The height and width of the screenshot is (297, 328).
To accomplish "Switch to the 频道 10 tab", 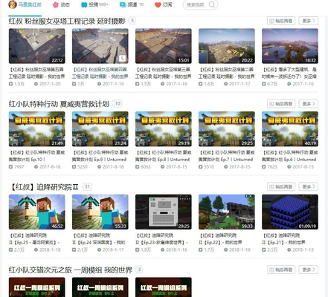I will [132, 4].
